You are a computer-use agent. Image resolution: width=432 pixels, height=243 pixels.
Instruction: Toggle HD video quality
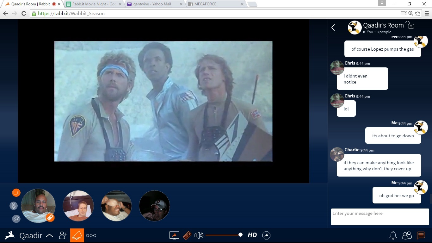(x=252, y=235)
